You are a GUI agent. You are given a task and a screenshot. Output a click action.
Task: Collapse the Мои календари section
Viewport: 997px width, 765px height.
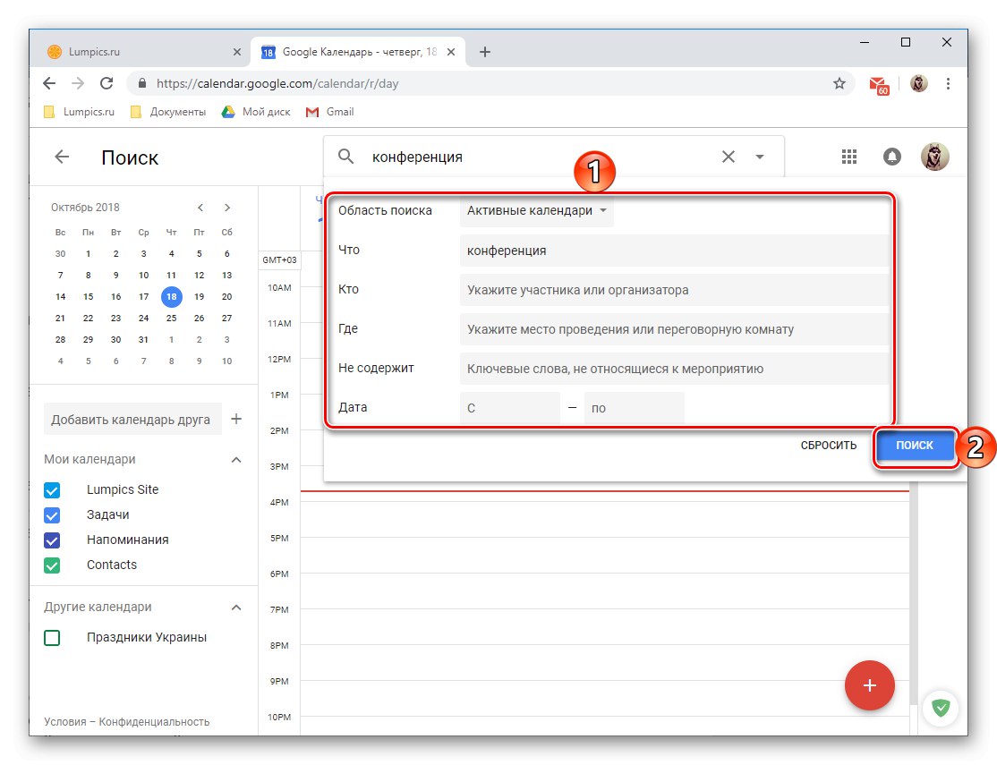[x=235, y=459]
